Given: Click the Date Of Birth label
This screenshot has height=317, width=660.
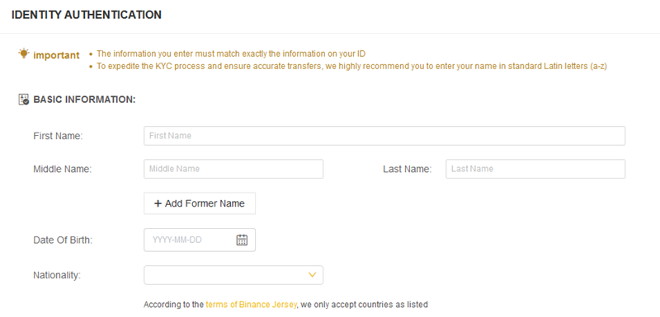Looking at the screenshot, I should [63, 240].
